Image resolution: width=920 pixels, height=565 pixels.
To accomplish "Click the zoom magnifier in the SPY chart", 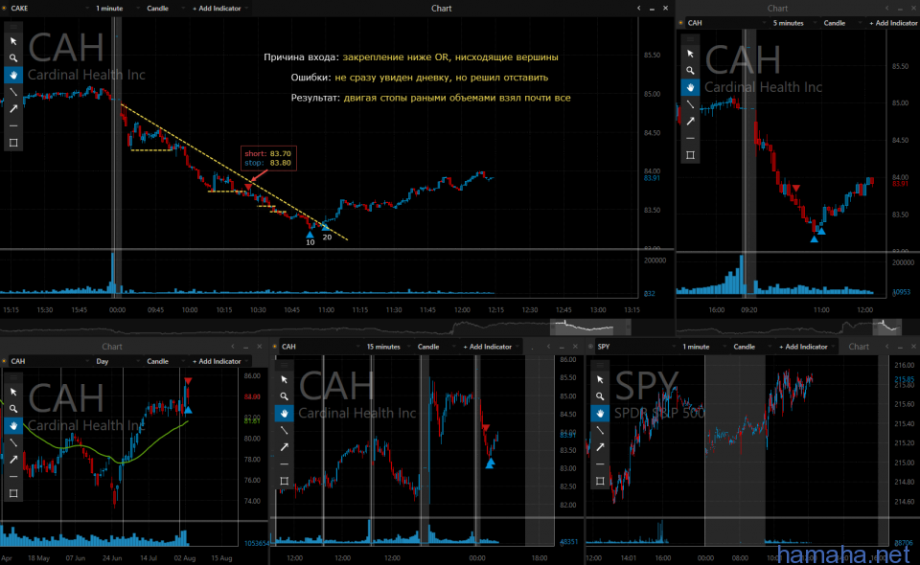I will [x=600, y=396].
